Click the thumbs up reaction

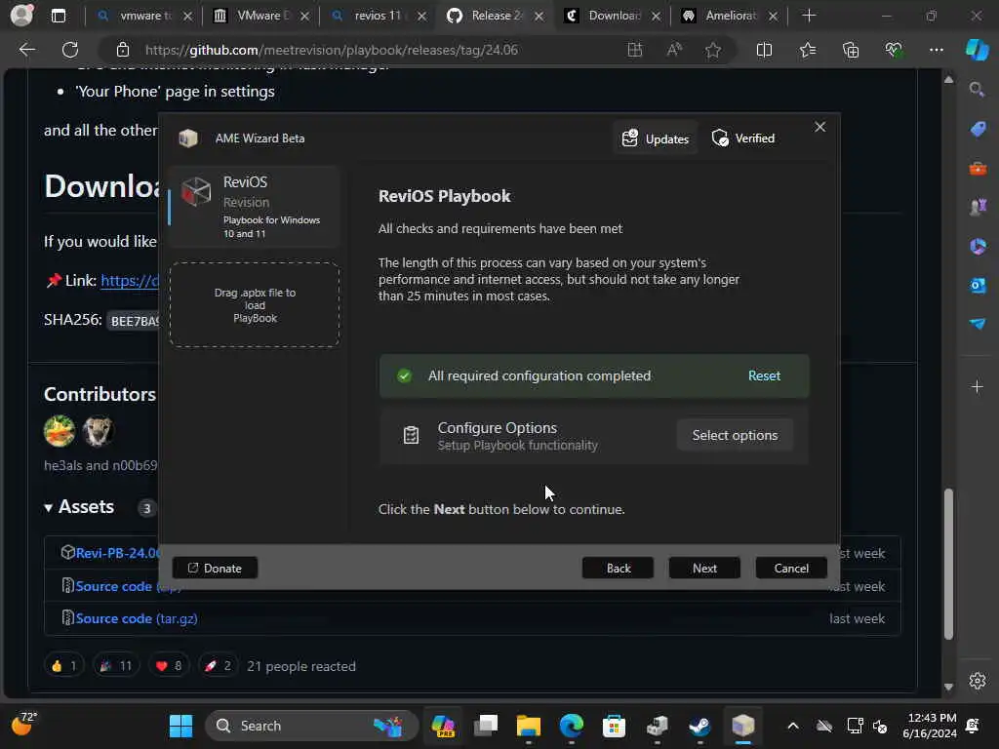click(63, 666)
